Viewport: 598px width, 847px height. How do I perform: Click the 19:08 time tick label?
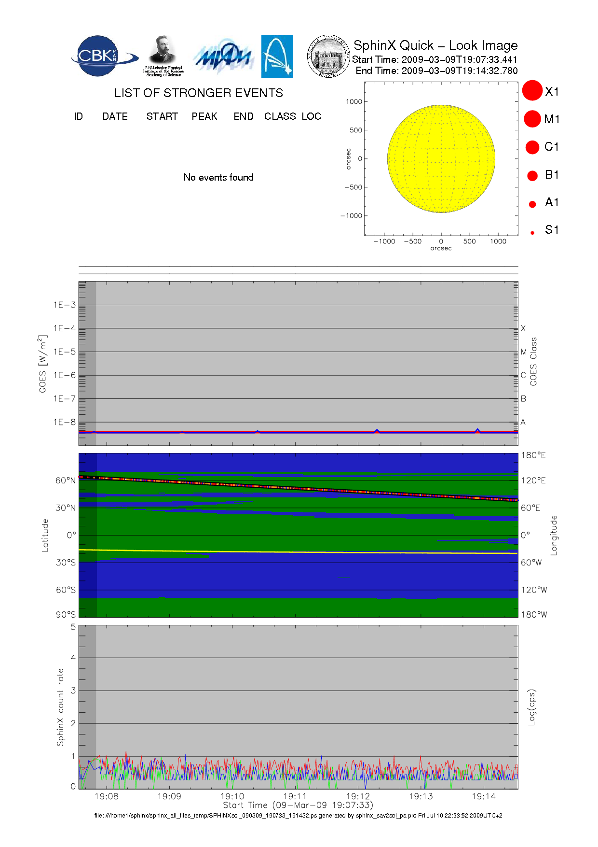[x=107, y=796]
